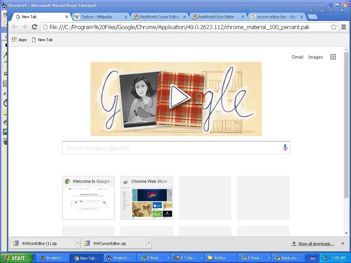Select the Timer control in Visual Basic toolbox
351x263 pixels.
coord(5,103)
